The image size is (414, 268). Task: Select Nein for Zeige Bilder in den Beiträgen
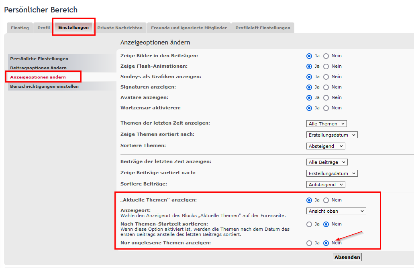(326, 56)
